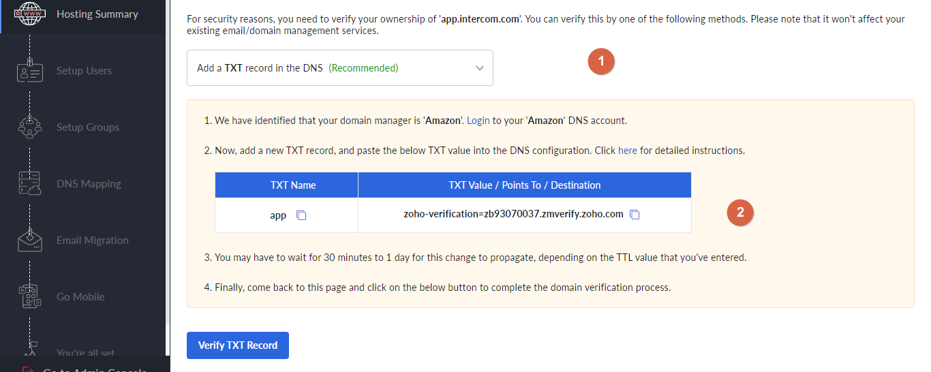Click the Setup Users ID card icon

coord(29,70)
